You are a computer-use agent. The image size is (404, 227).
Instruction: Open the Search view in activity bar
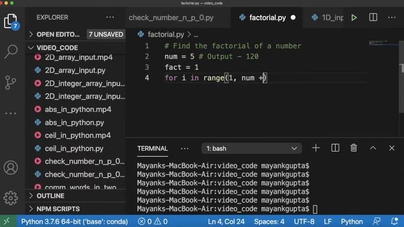pyautogui.click(x=11, y=52)
